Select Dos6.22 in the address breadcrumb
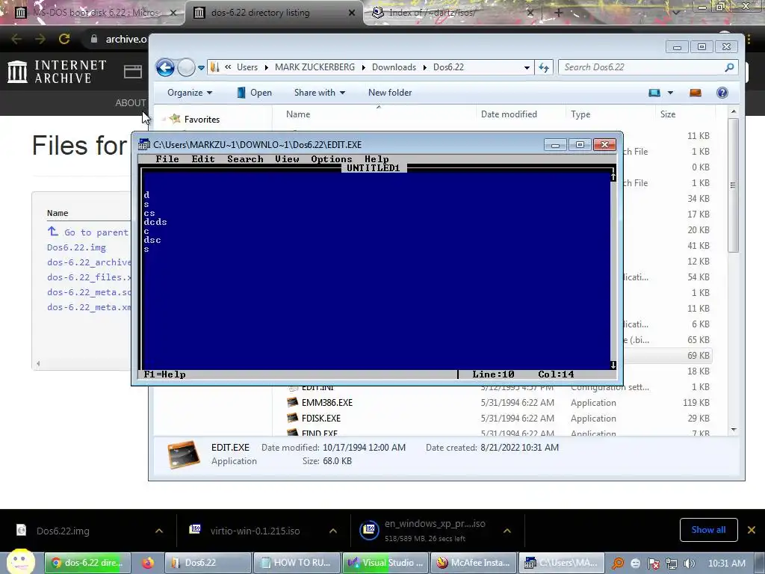The image size is (765, 574). [x=448, y=67]
